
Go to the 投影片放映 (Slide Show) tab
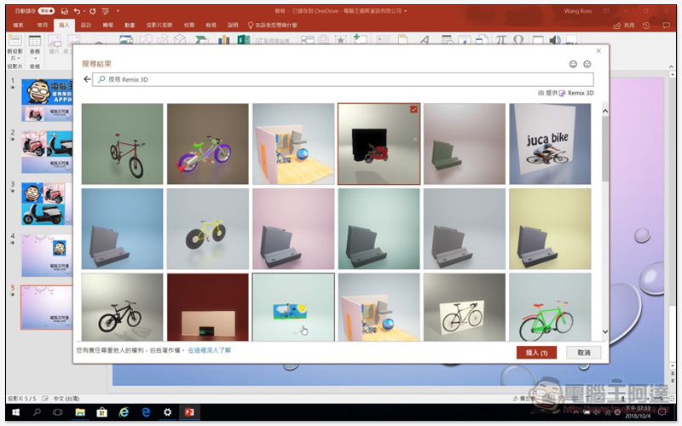pos(159,26)
